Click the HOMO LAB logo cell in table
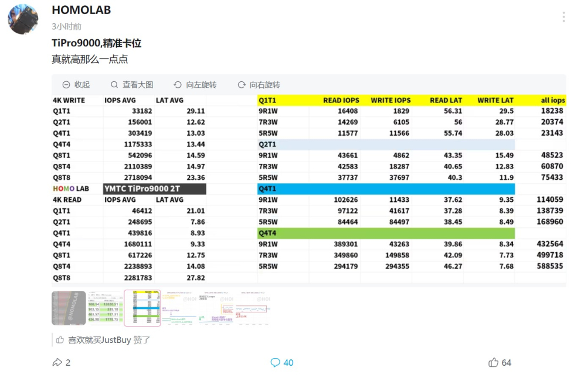Screen dimensions: 574x378 (x=71, y=188)
